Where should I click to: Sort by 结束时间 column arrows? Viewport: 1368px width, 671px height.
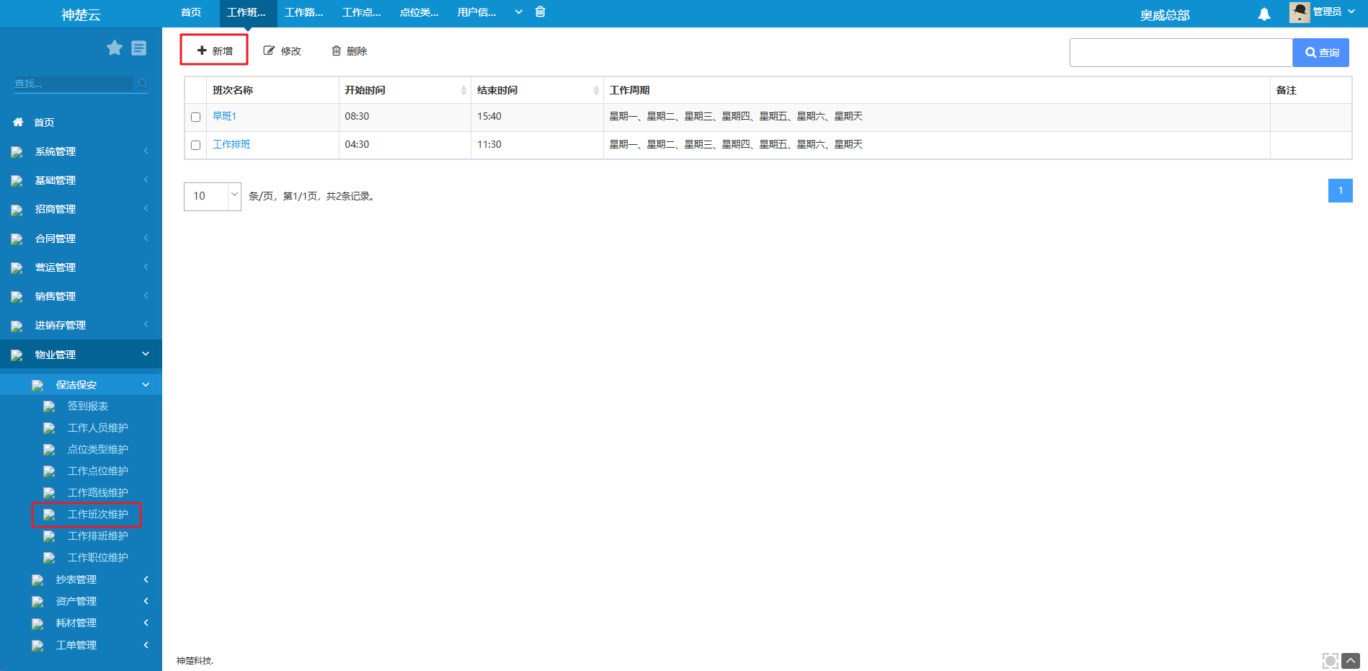click(x=596, y=90)
